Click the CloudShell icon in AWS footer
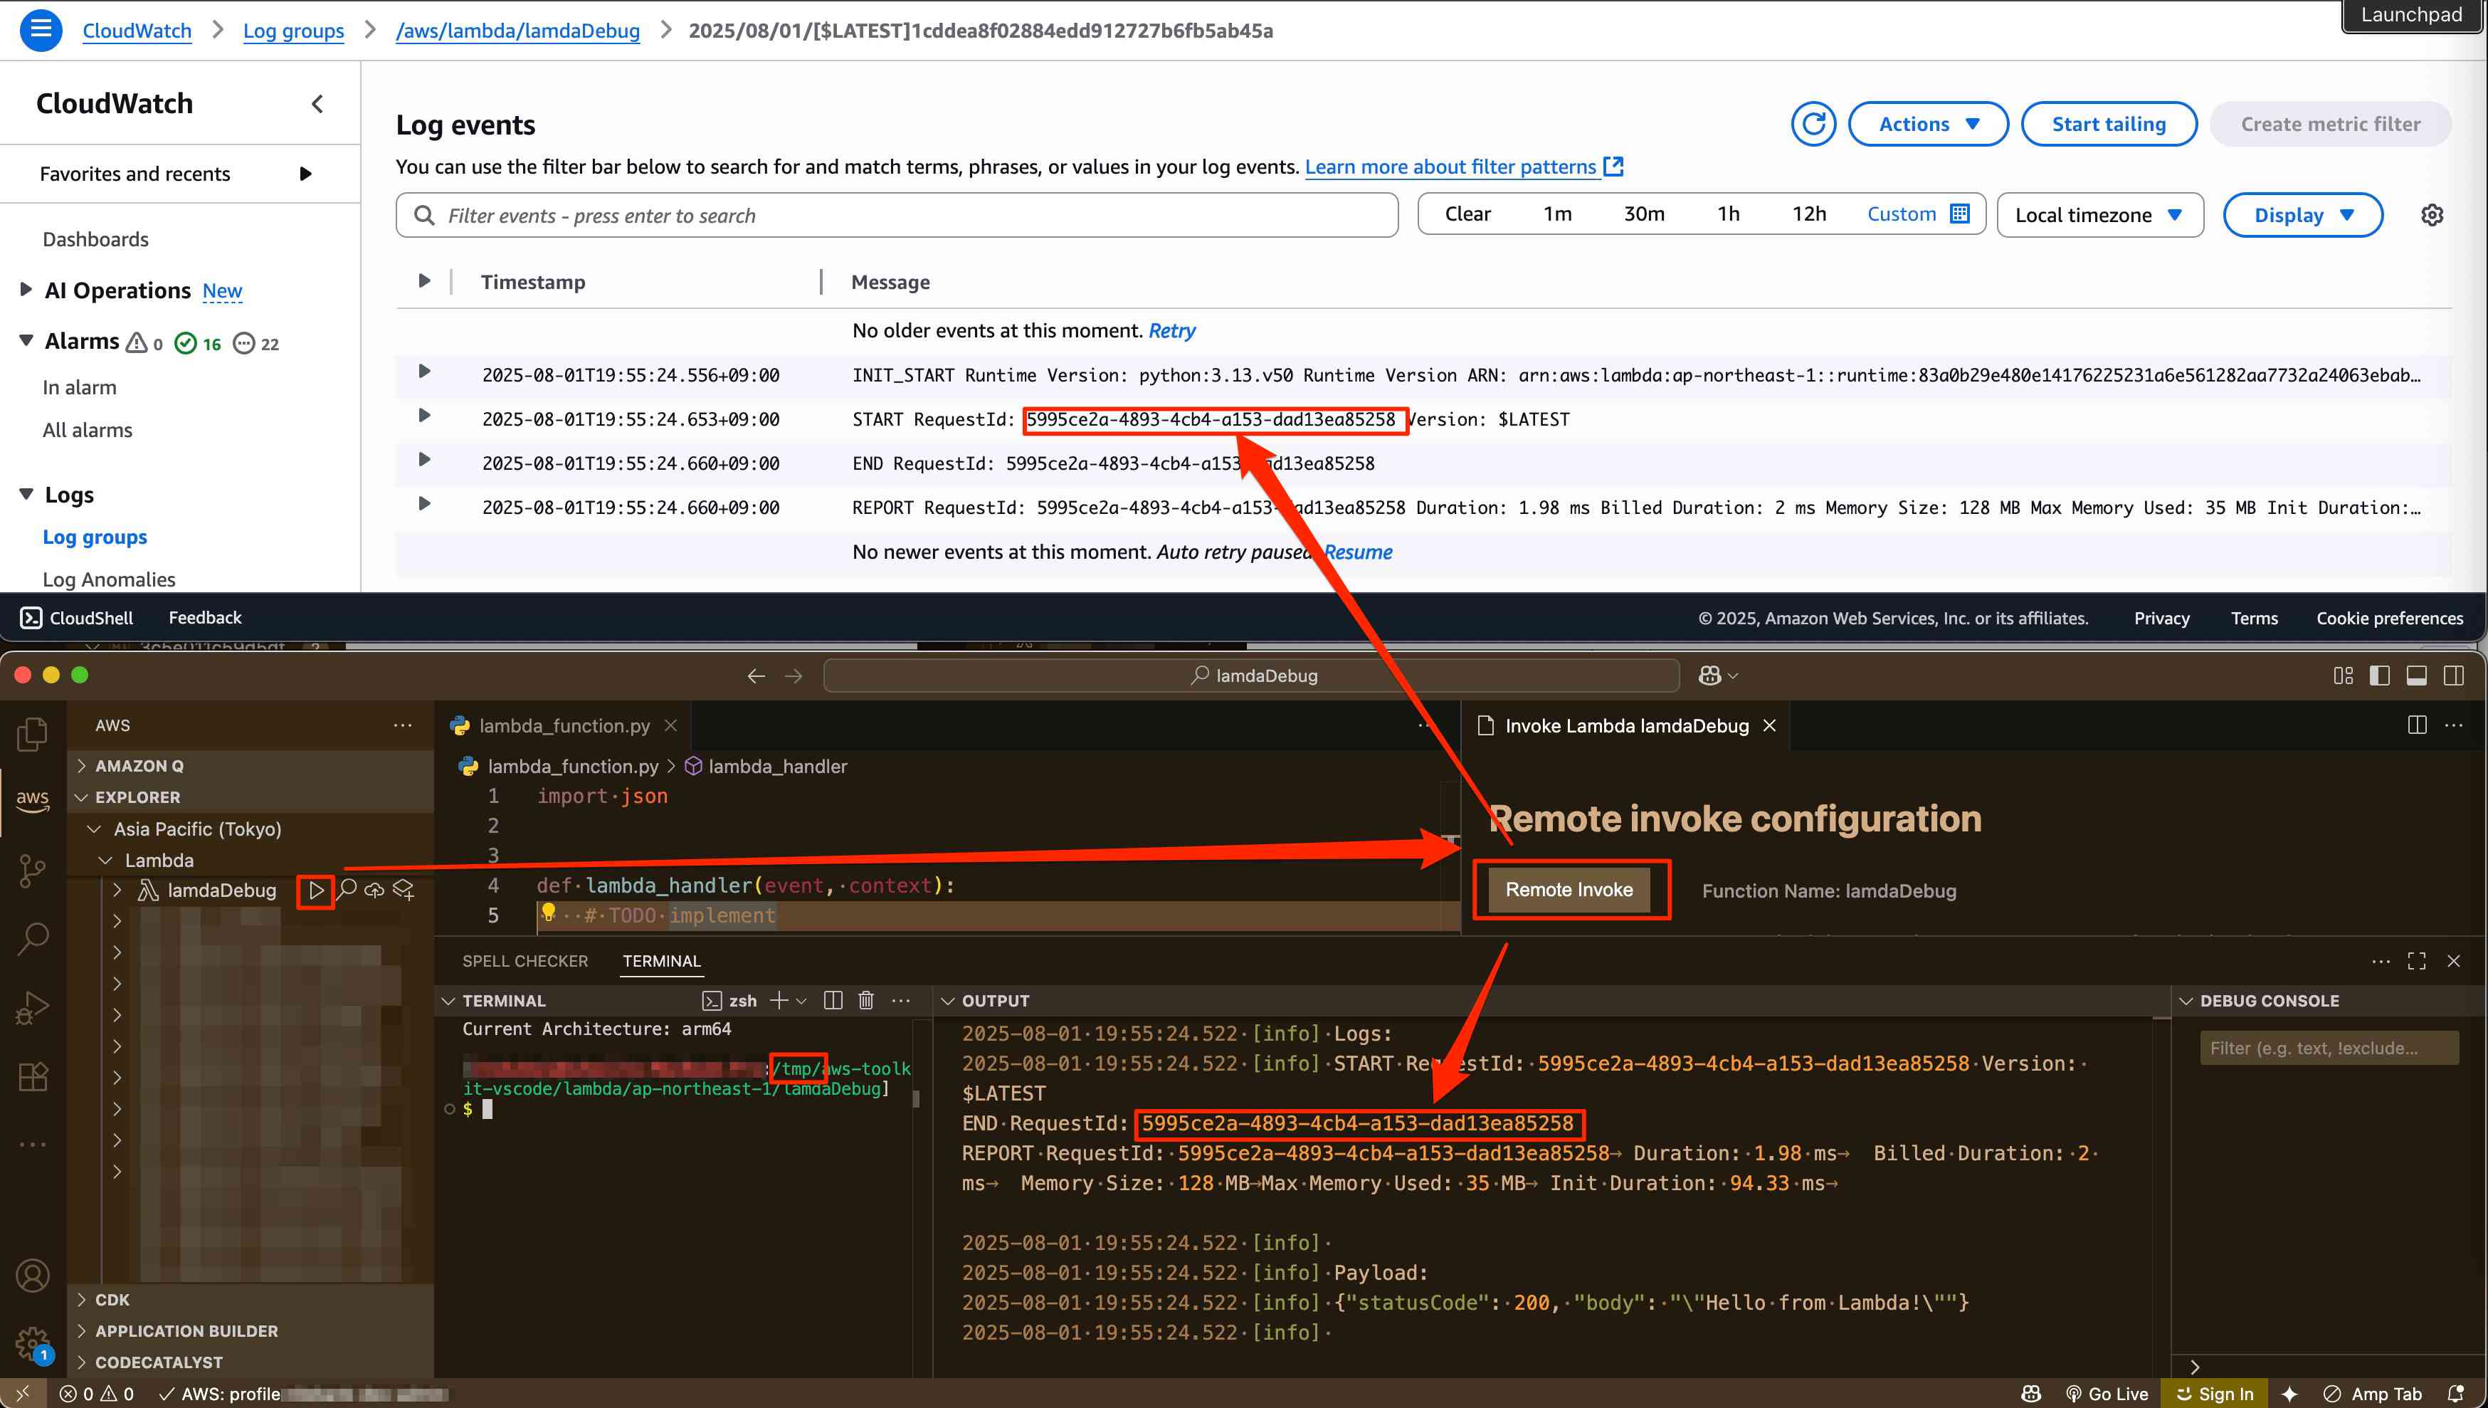This screenshot has height=1408, width=2488. click(x=31, y=618)
